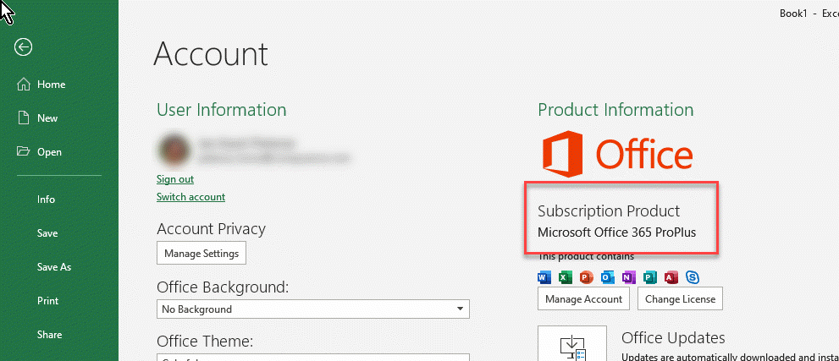Screen dimensions: 839x361
Task: Click the Office logo icon
Action: point(562,153)
